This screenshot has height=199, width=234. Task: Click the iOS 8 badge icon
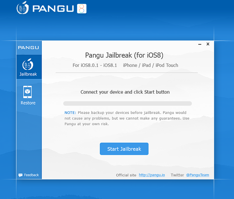point(82,9)
